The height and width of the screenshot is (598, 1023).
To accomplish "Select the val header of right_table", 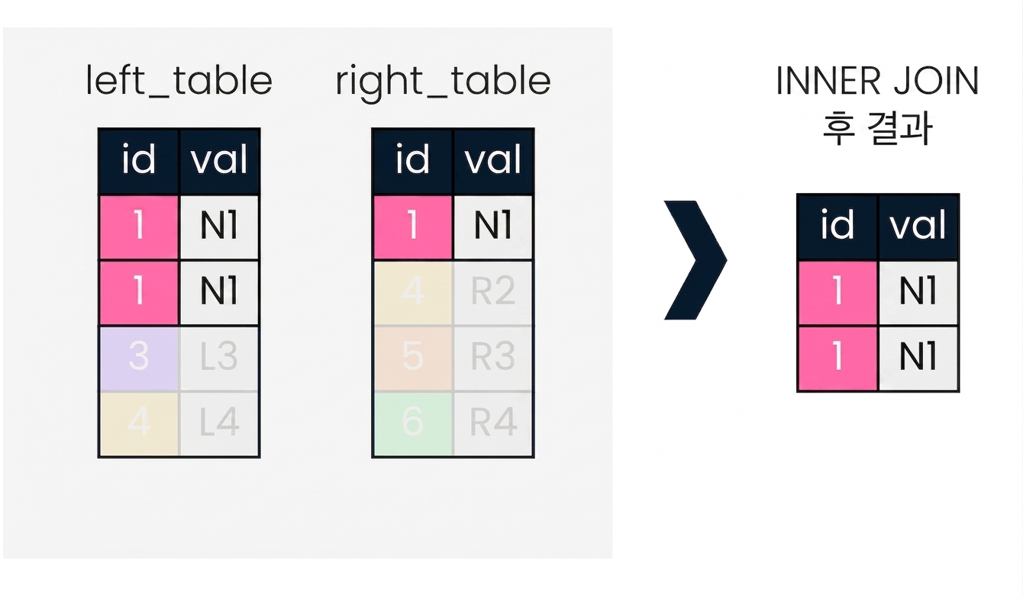I will (x=494, y=162).
